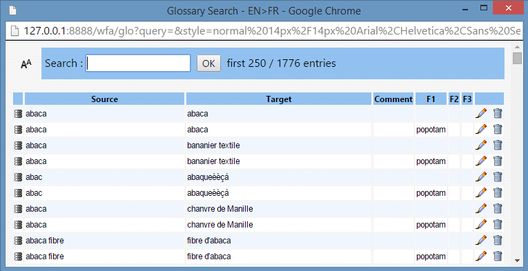Click 'popotam' in the chanvre de Manille row

coord(431,225)
